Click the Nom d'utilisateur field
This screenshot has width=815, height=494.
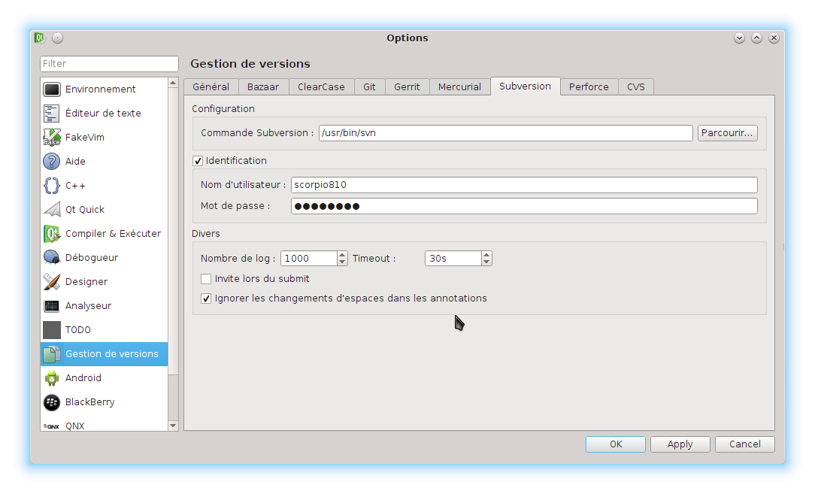[x=524, y=185]
